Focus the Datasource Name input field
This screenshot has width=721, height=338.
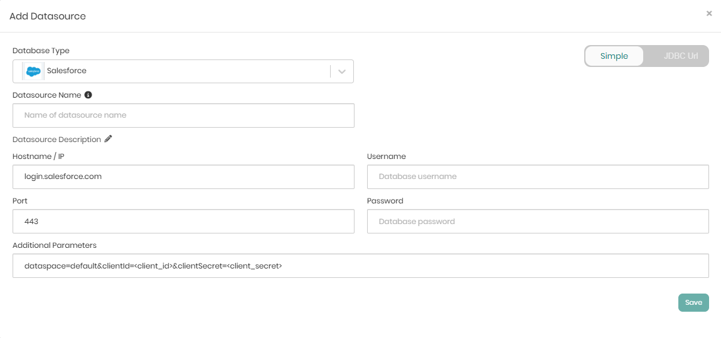pyautogui.click(x=183, y=115)
